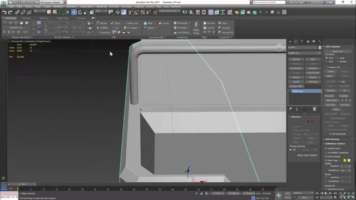Switch to the Object Paint ribbon tab
Screen dimensions: 356x200
pyautogui.click(x=63, y=18)
